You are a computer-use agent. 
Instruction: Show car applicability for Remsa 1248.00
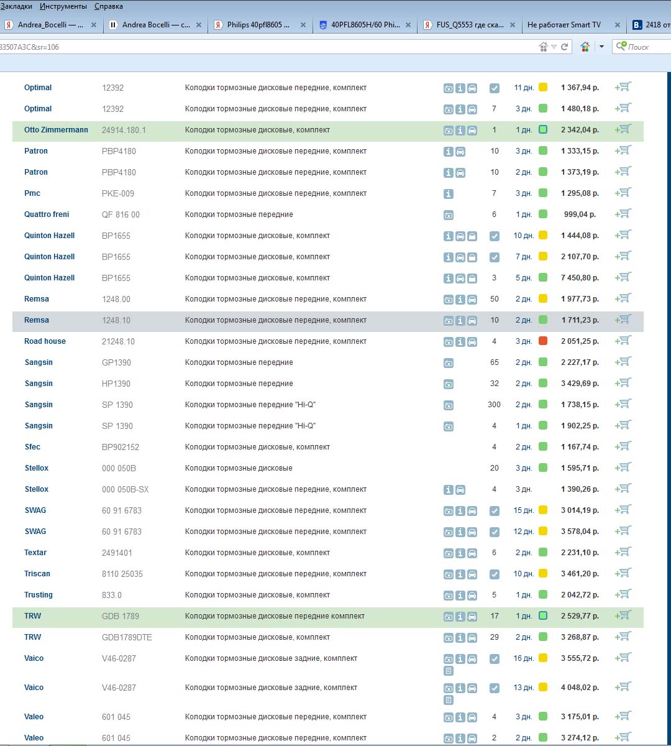click(x=472, y=300)
